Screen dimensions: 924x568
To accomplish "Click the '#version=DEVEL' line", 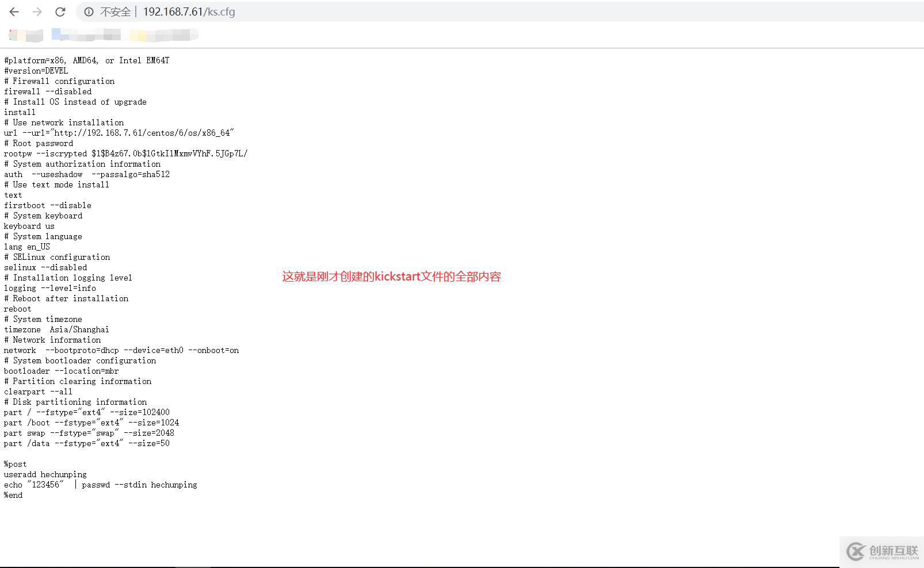I will 36,71.
